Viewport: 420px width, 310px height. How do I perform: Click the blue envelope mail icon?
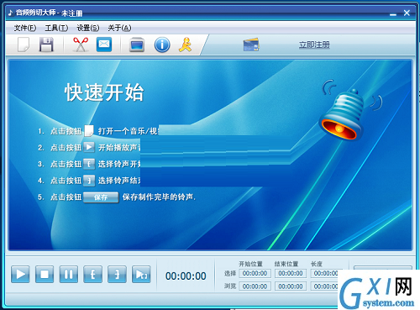(x=104, y=45)
